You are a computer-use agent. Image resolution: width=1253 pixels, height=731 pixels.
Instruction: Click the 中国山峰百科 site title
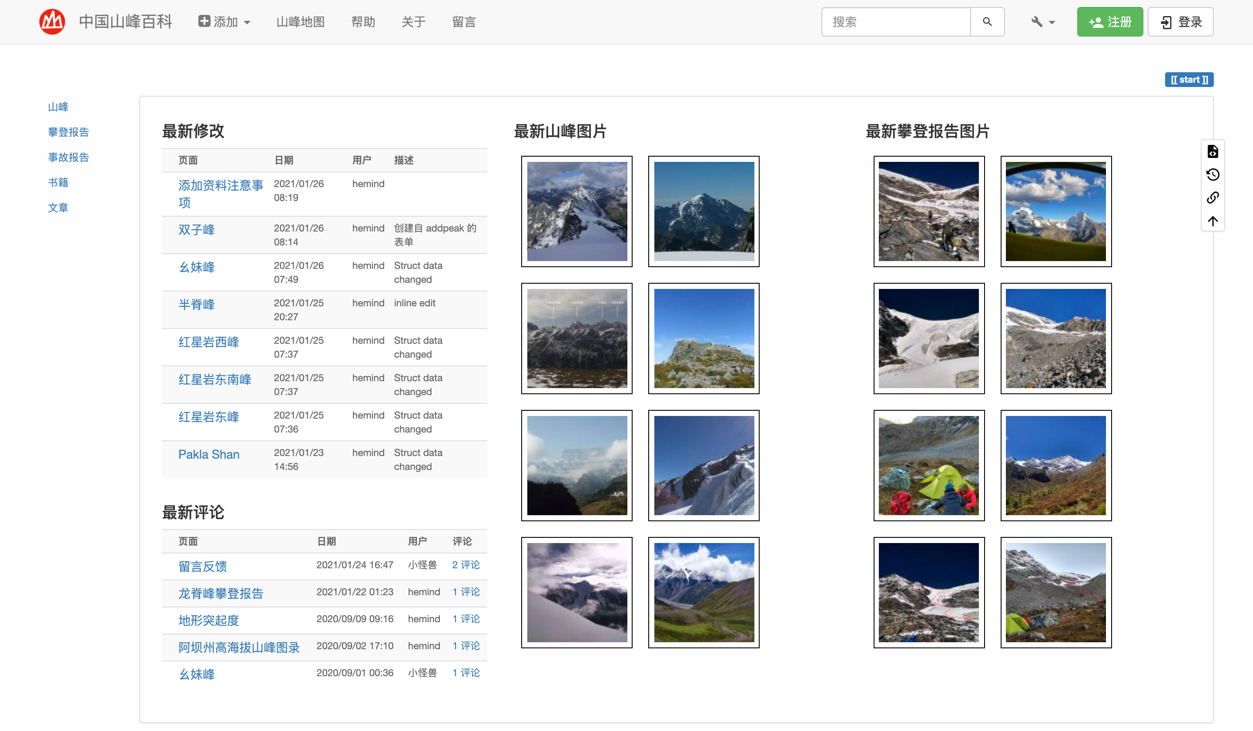(125, 22)
